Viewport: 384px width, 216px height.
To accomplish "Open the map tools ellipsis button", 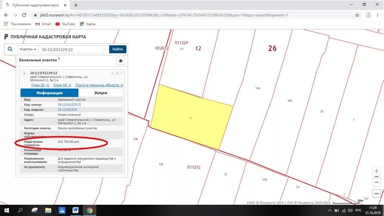I will point(376,194).
